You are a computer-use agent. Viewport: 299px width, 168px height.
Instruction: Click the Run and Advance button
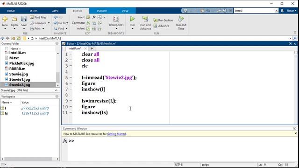click(145, 23)
